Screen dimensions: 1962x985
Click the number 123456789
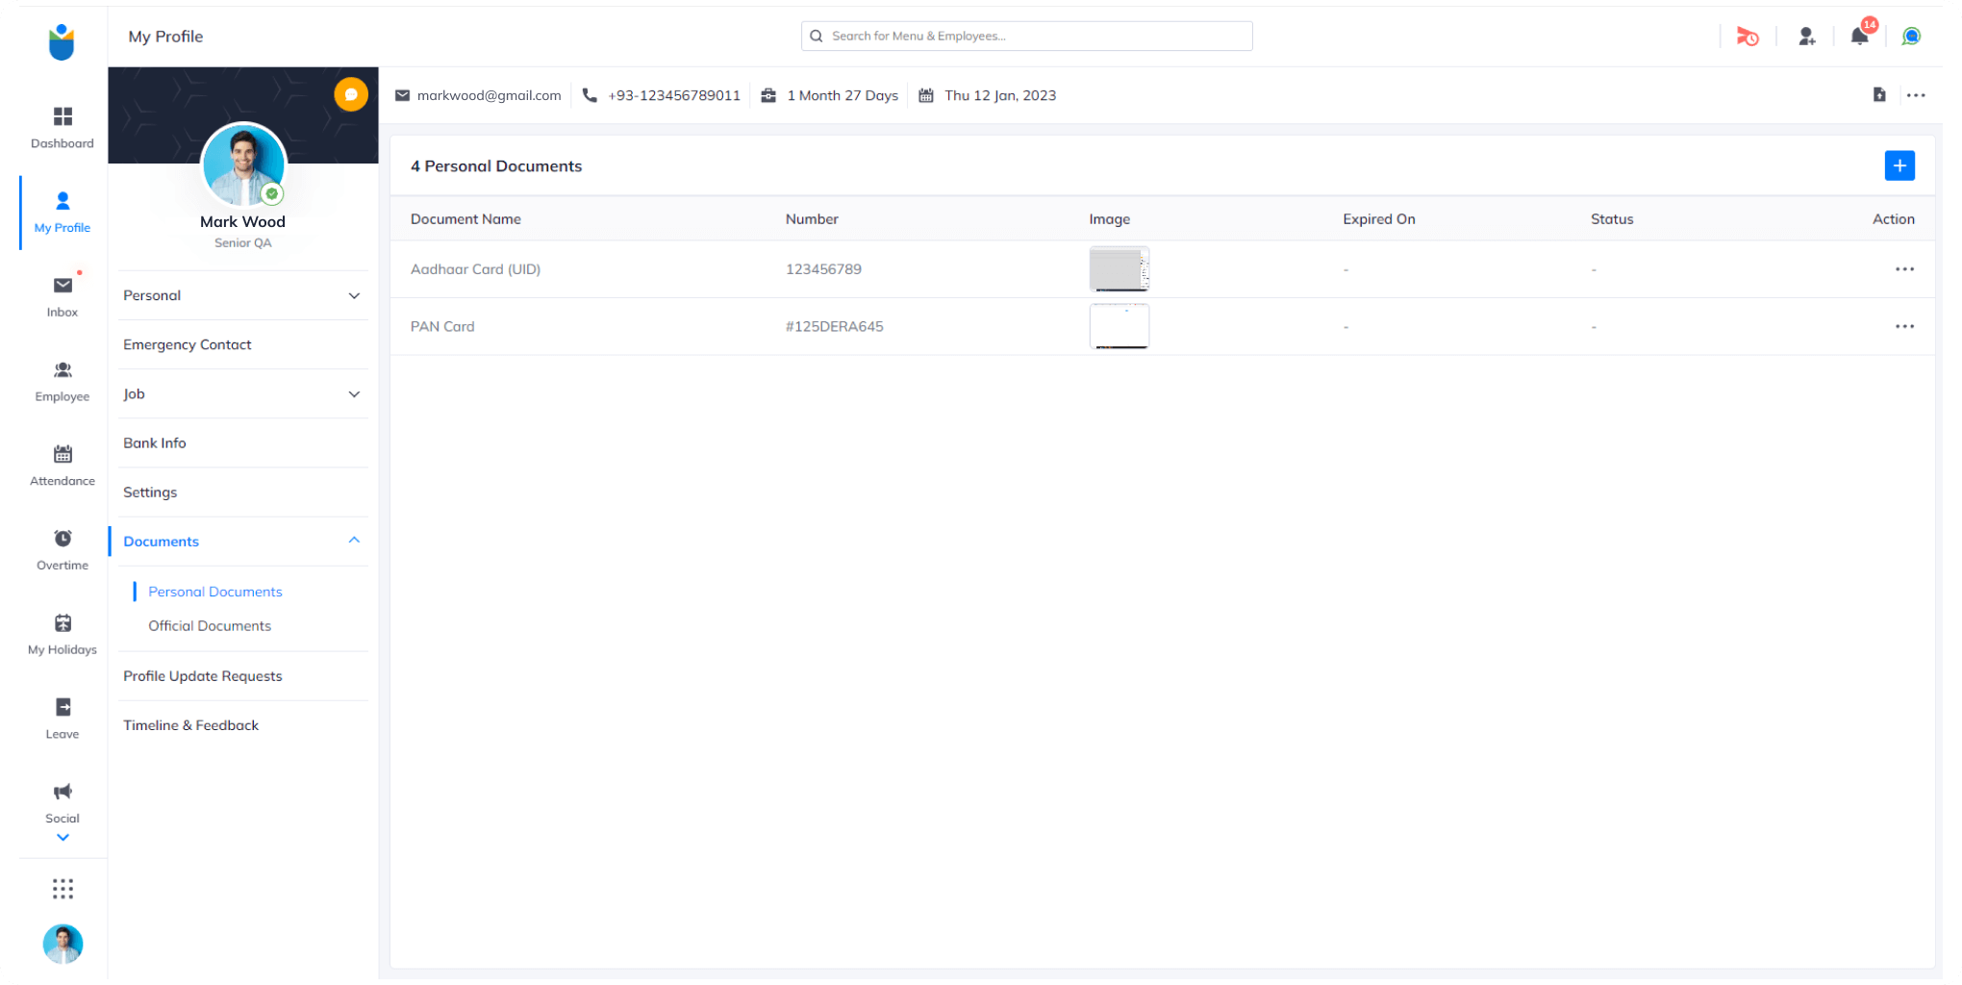click(823, 269)
